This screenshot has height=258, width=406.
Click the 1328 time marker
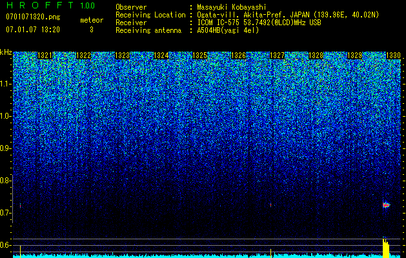[316, 55]
